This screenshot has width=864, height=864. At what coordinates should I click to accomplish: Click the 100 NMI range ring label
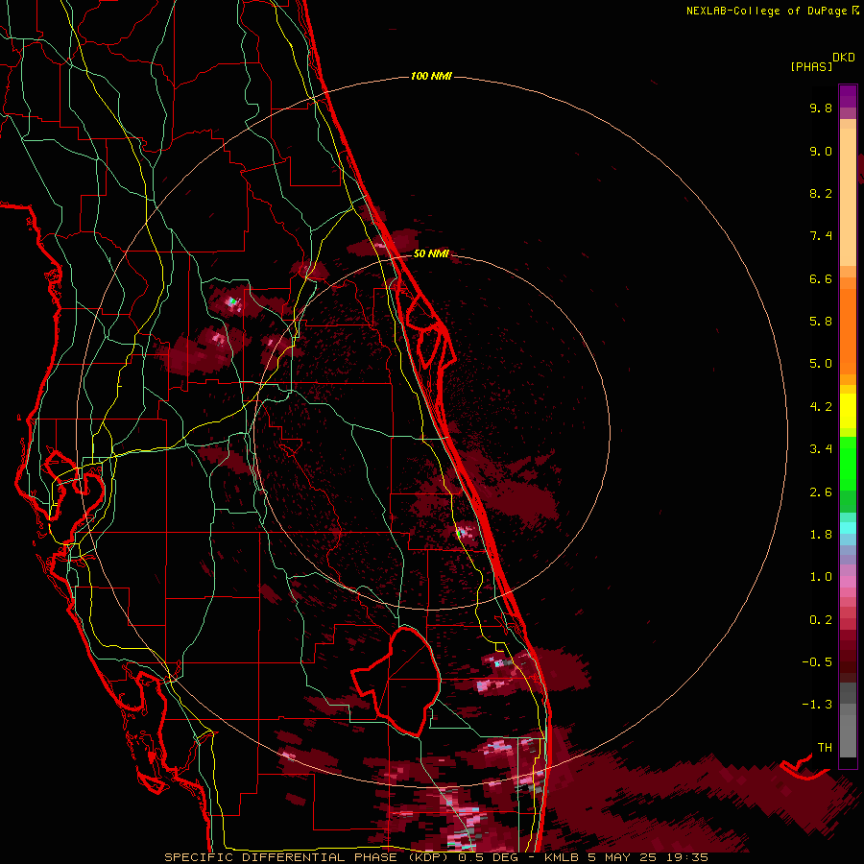431,76
